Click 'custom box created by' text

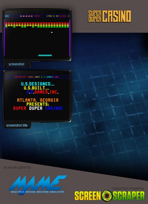[x=128, y=188]
